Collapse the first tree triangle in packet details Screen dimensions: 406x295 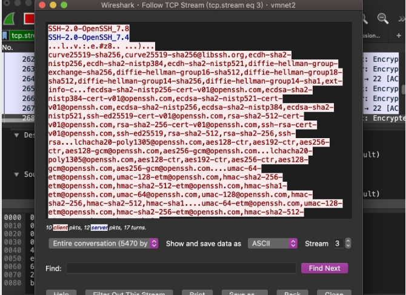tap(16, 135)
